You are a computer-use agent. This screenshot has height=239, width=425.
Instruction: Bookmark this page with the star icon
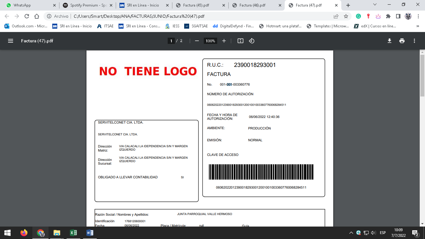click(x=346, y=16)
